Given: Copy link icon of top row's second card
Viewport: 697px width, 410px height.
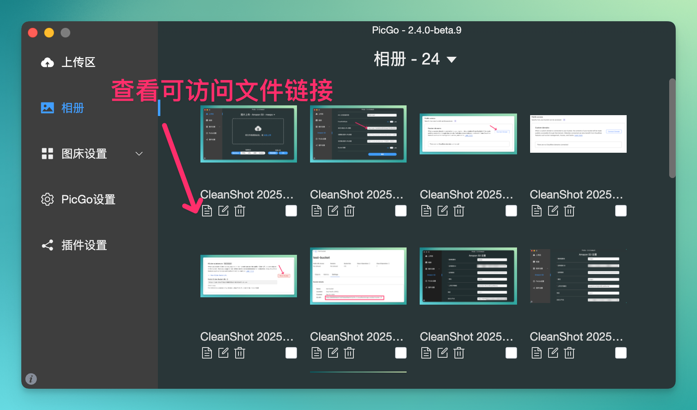Looking at the screenshot, I should [x=317, y=211].
